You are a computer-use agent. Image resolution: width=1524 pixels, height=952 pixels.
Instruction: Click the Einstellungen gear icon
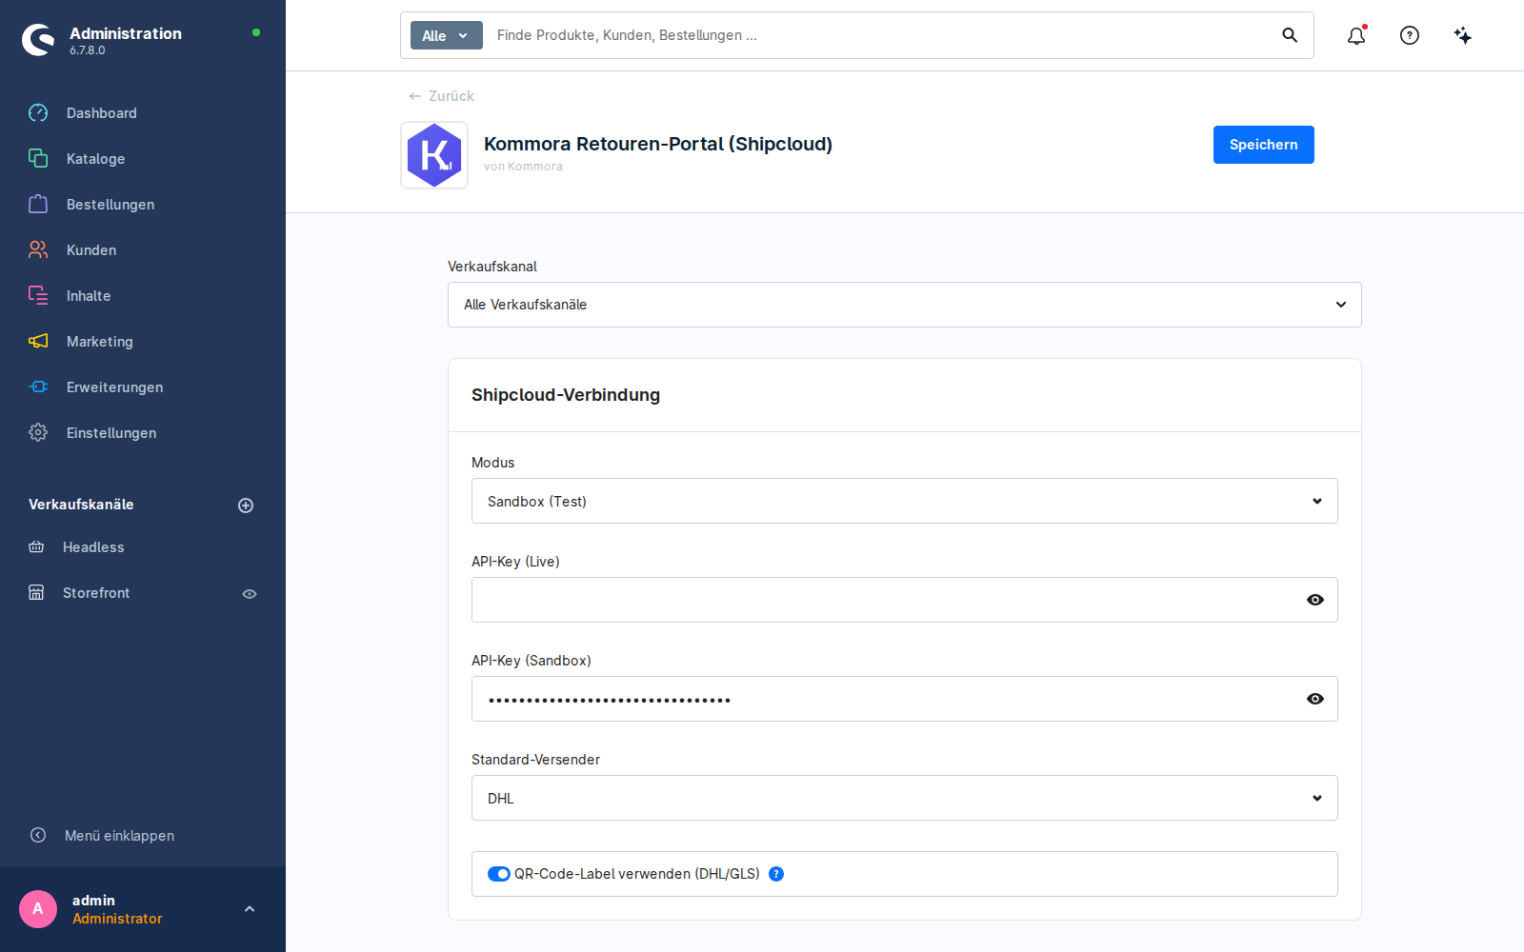tap(38, 433)
